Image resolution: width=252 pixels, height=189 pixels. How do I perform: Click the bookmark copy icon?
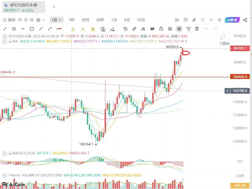pyautogui.click(x=125, y=29)
